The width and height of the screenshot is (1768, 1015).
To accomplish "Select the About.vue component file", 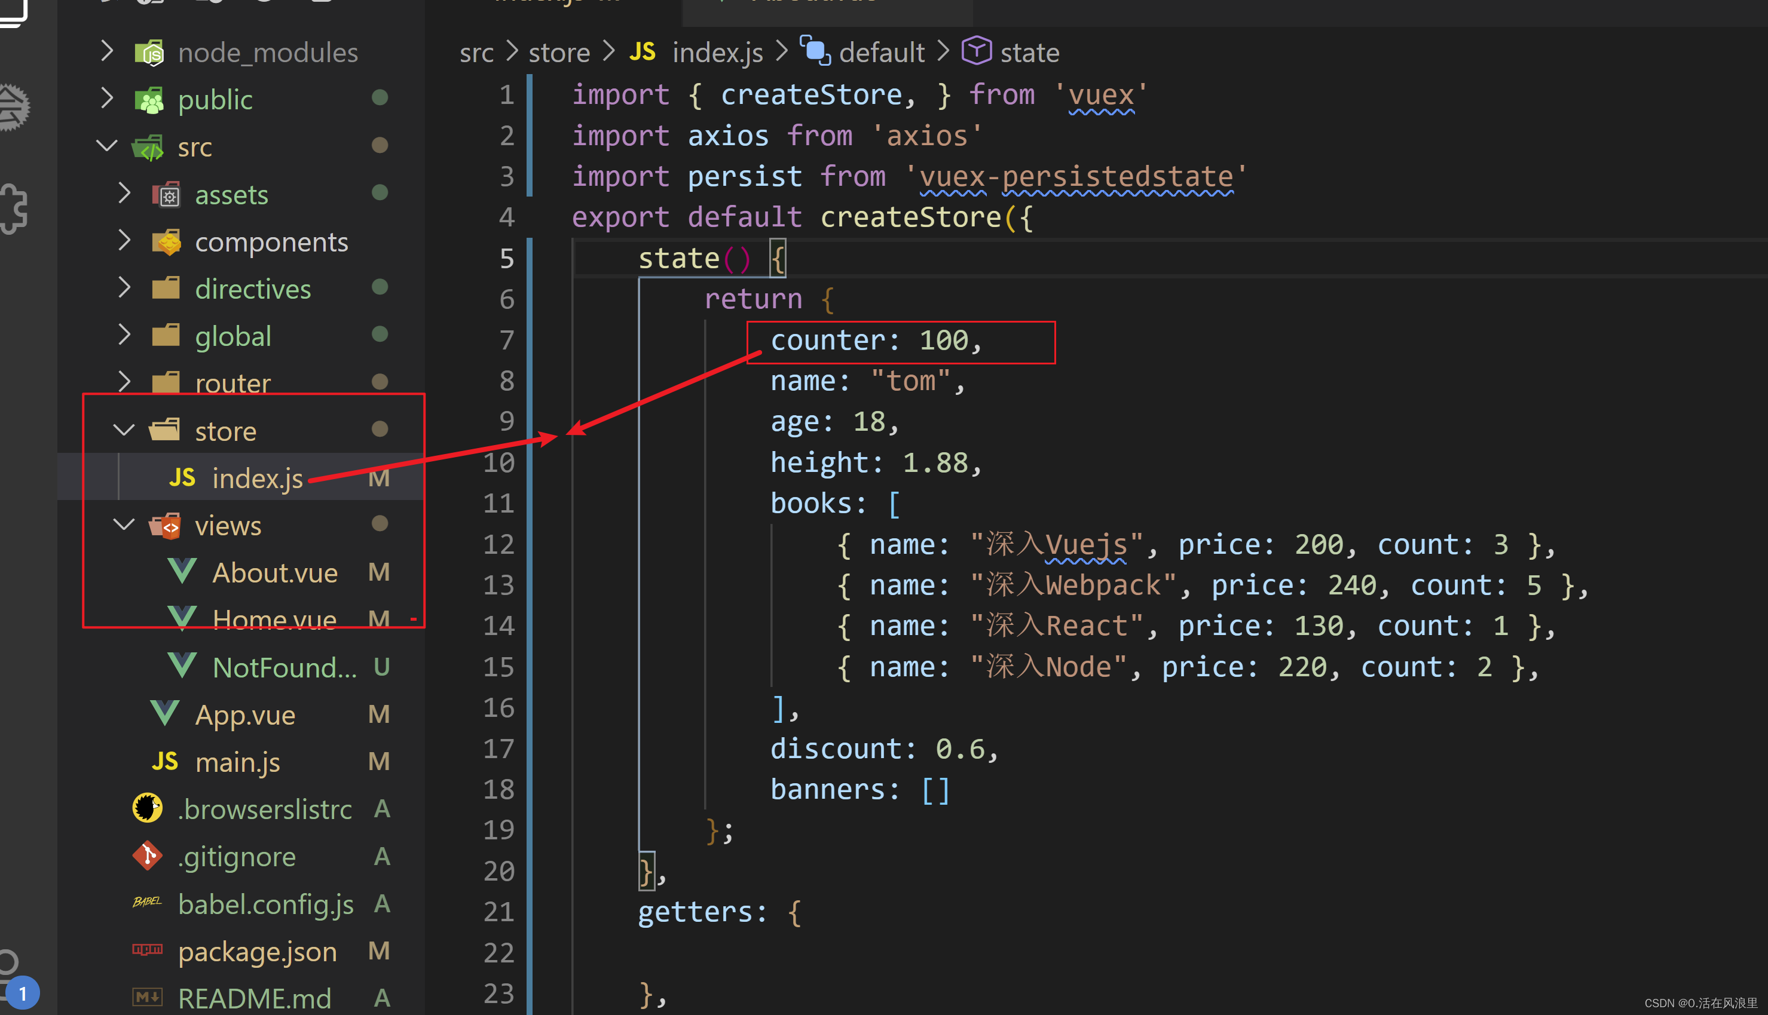I will (x=273, y=572).
